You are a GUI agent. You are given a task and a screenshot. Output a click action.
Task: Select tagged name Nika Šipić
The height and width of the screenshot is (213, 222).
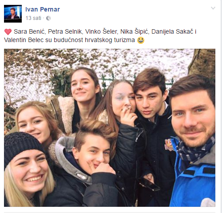coord(135,31)
